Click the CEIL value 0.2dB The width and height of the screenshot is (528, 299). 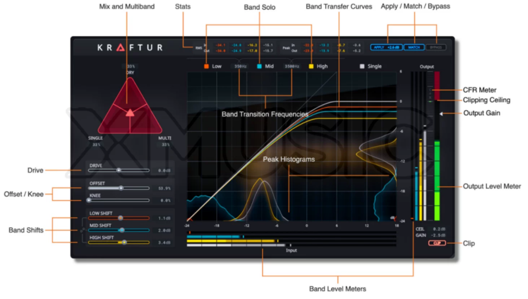(439, 229)
